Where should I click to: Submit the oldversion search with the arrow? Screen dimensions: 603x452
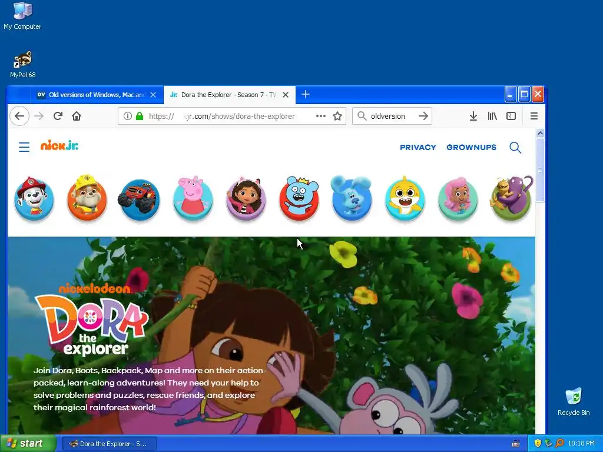point(423,116)
